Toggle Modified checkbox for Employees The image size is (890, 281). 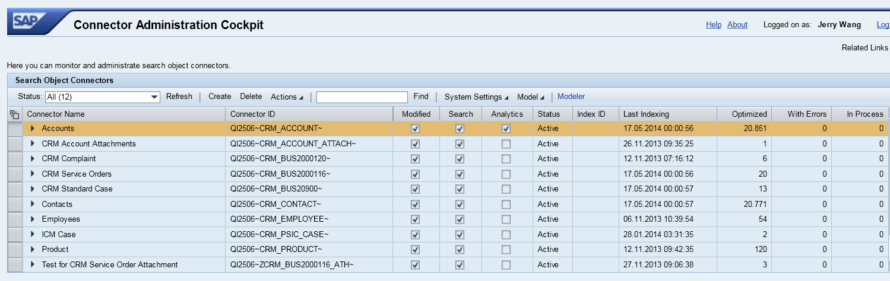coord(416,219)
